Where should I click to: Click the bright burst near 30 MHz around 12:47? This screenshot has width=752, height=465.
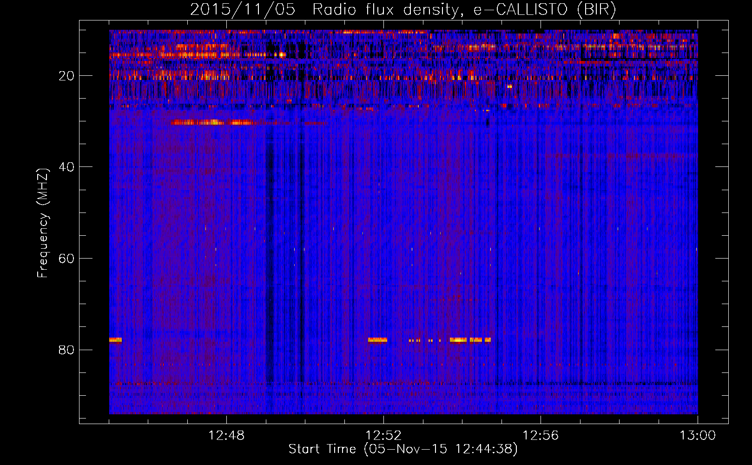pos(212,123)
